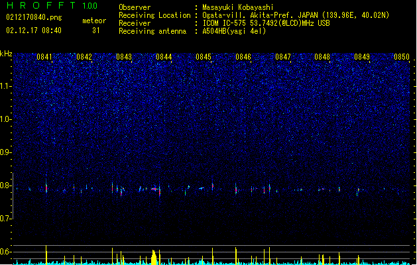Click time marker 0844
Screen dimensions: 417x265
(164, 57)
